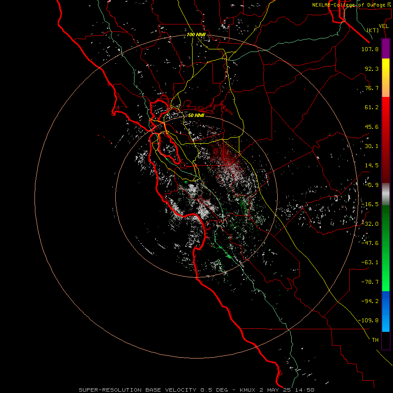The width and height of the screenshot is (393, 393).
Task: Pick the black TH segment of the color bar
Action: [386, 341]
